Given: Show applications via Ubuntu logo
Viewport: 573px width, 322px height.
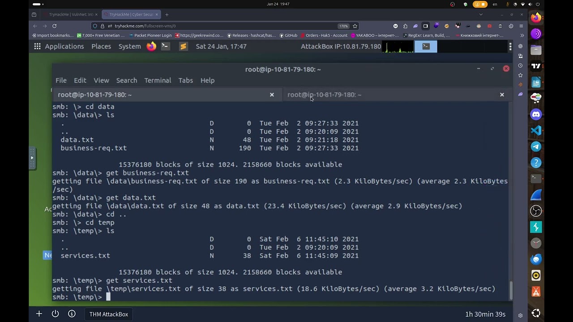Looking at the screenshot, I should 536,313.
